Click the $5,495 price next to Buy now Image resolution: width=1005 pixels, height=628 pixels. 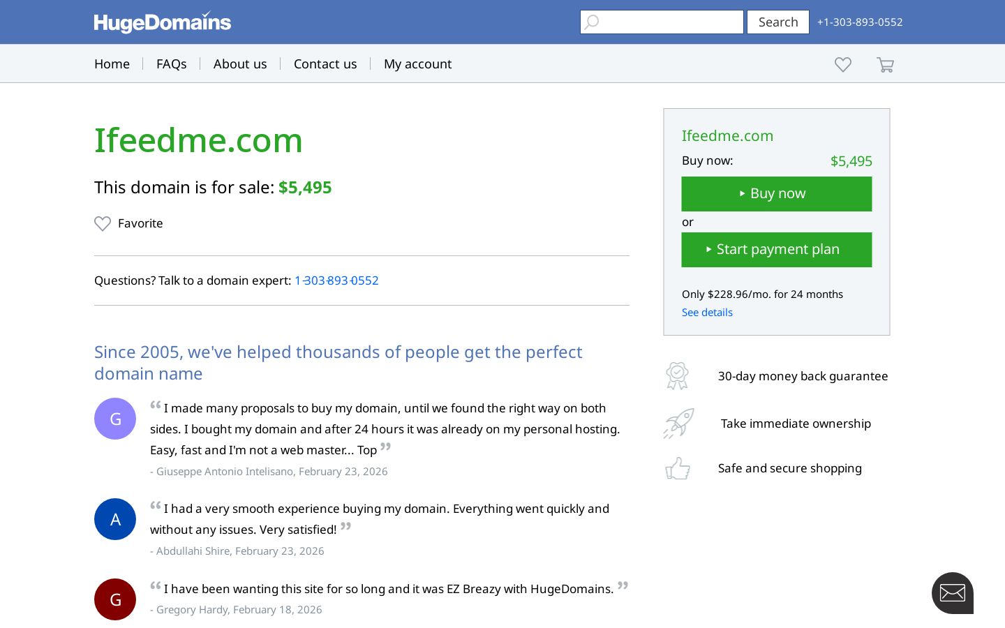click(x=851, y=161)
